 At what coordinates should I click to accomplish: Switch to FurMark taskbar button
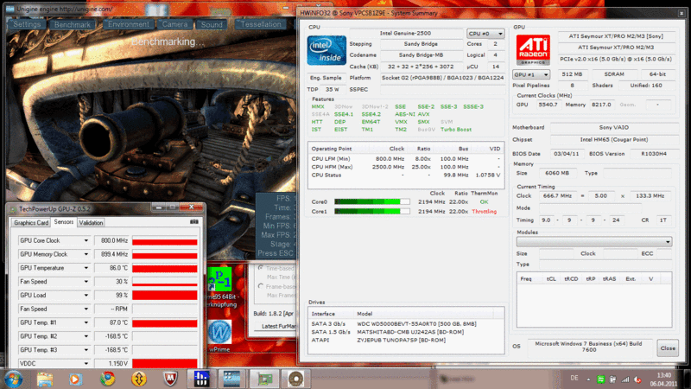[x=295, y=379]
